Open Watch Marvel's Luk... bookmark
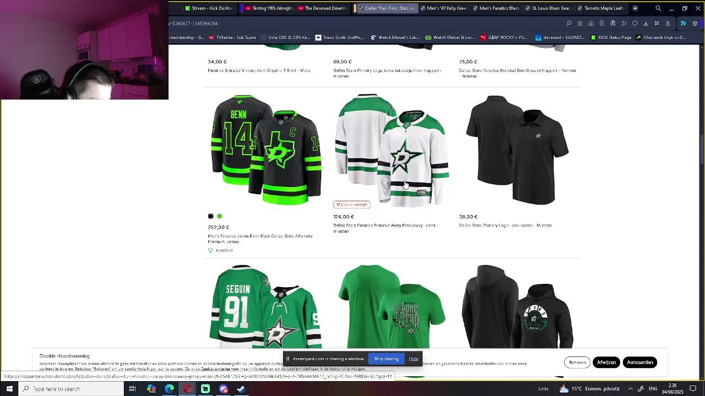 click(x=395, y=37)
